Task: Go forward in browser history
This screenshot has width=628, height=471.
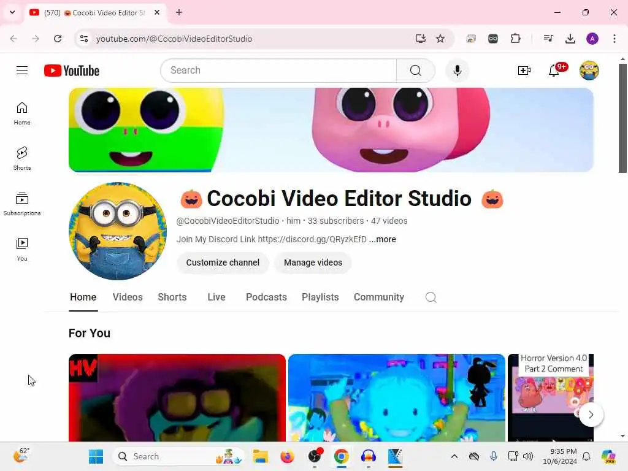Action: (x=35, y=39)
